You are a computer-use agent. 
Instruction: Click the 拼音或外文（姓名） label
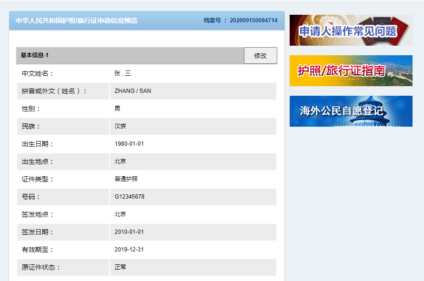point(54,91)
